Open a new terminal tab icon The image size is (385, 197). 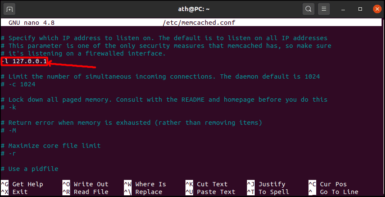(x=9, y=9)
